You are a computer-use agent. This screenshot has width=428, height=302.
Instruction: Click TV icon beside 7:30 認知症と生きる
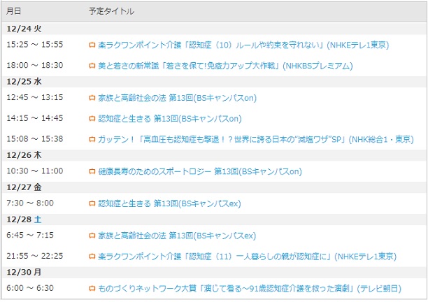point(92,204)
